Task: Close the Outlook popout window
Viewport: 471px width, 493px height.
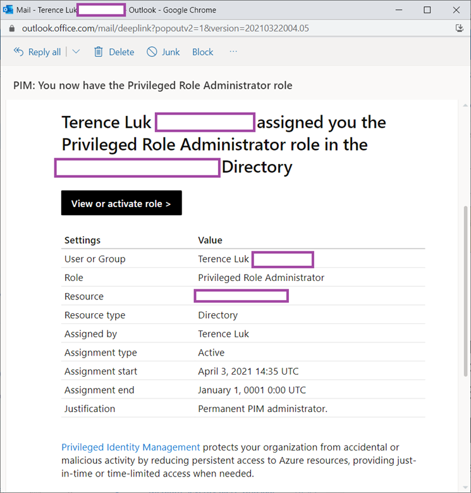Action: [456, 9]
